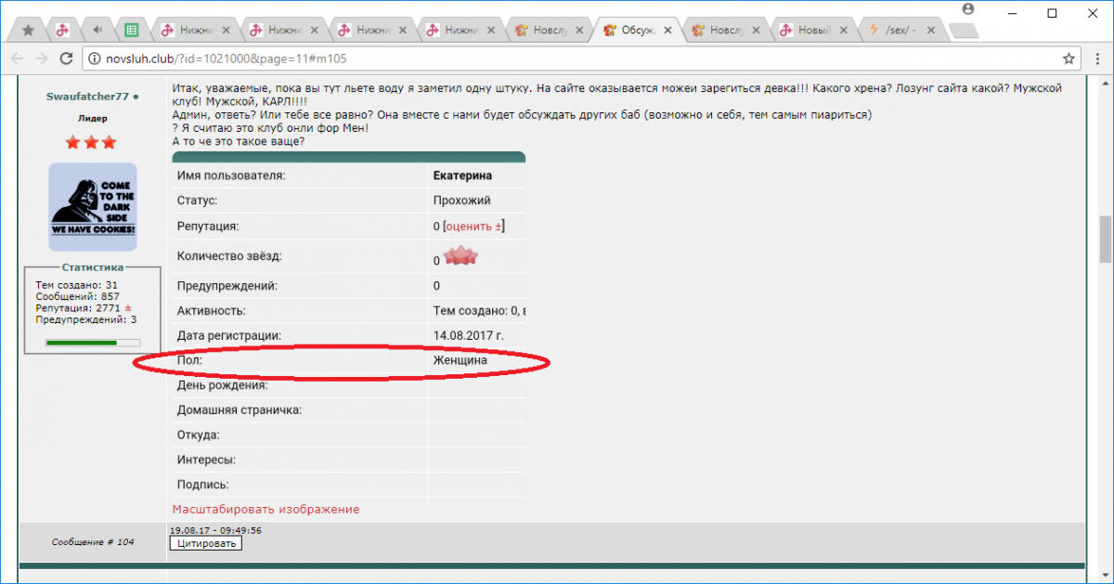The width and height of the screenshot is (1114, 584).
Task: Open Chrome's three-dot menu
Action: click(x=1095, y=58)
